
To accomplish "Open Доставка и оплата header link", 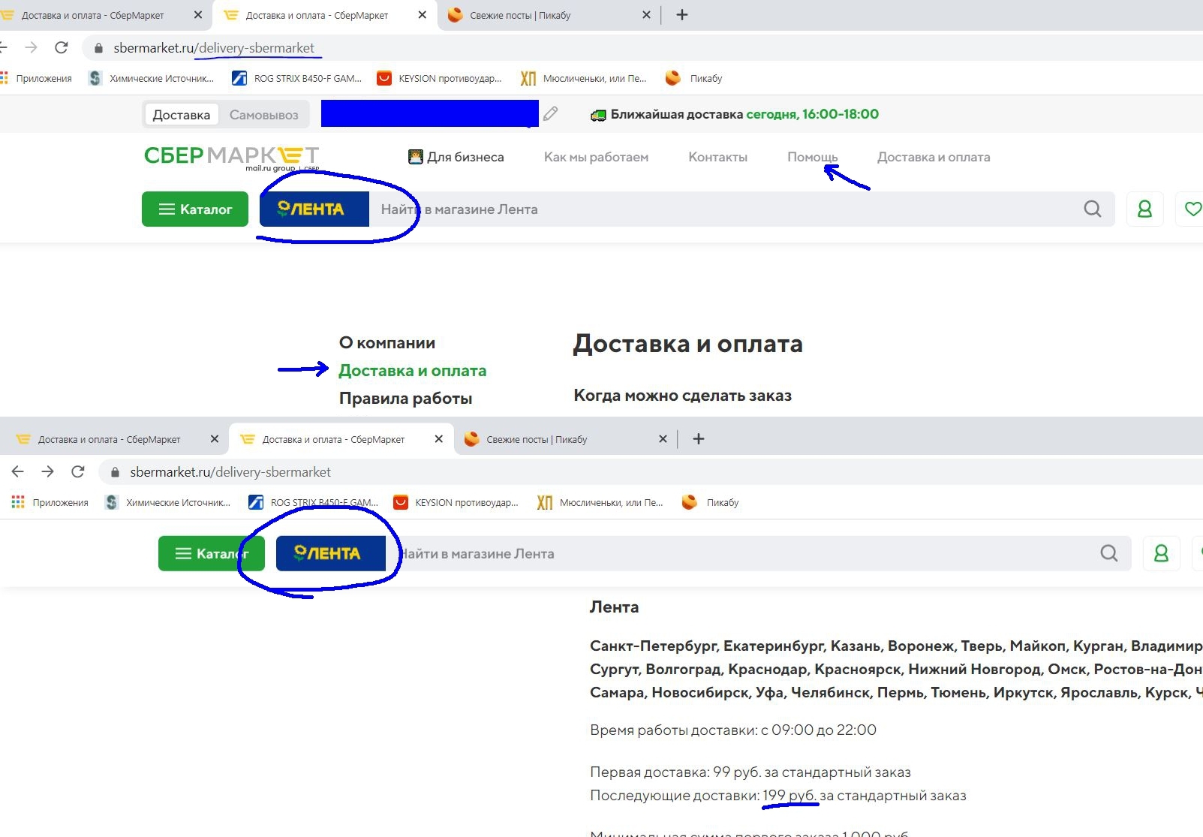I will click(934, 157).
